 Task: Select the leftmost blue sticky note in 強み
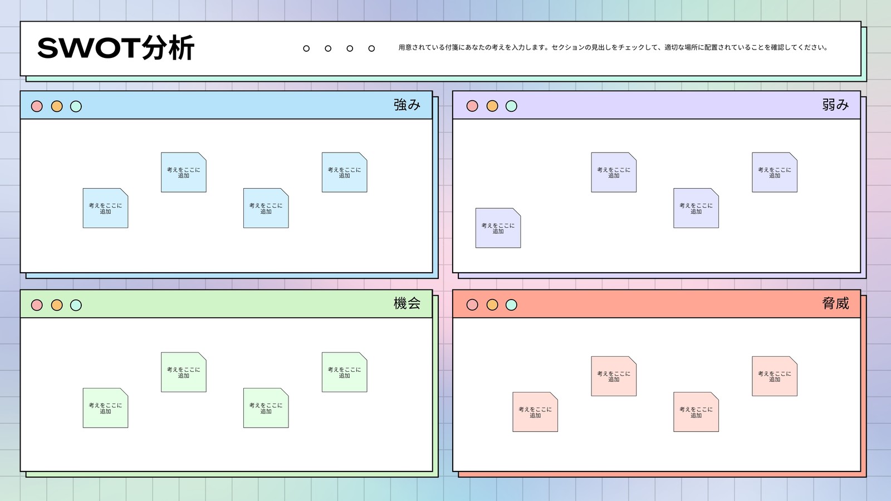click(105, 208)
